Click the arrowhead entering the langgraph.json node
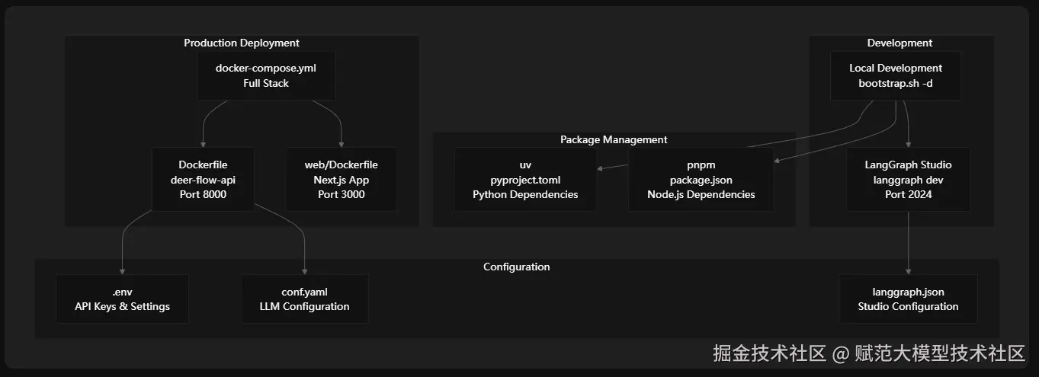This screenshot has height=377, width=1039. [908, 272]
